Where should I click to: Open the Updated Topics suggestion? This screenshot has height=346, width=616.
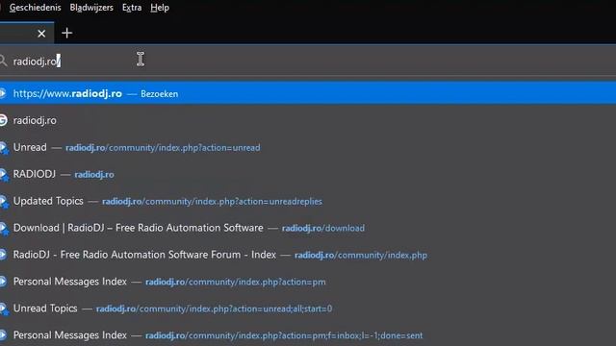click(x=308, y=201)
